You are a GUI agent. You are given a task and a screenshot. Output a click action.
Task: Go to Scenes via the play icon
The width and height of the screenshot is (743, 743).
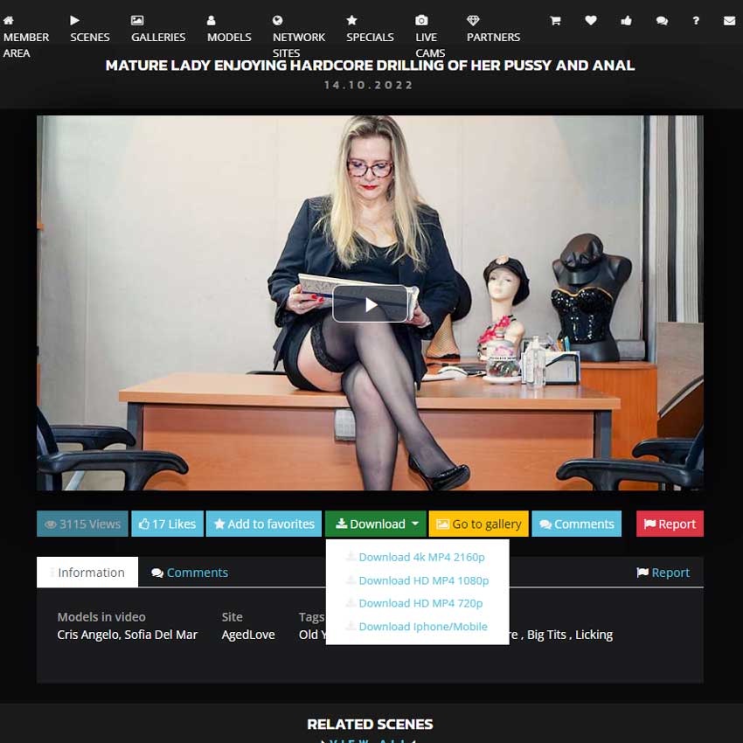click(x=74, y=20)
